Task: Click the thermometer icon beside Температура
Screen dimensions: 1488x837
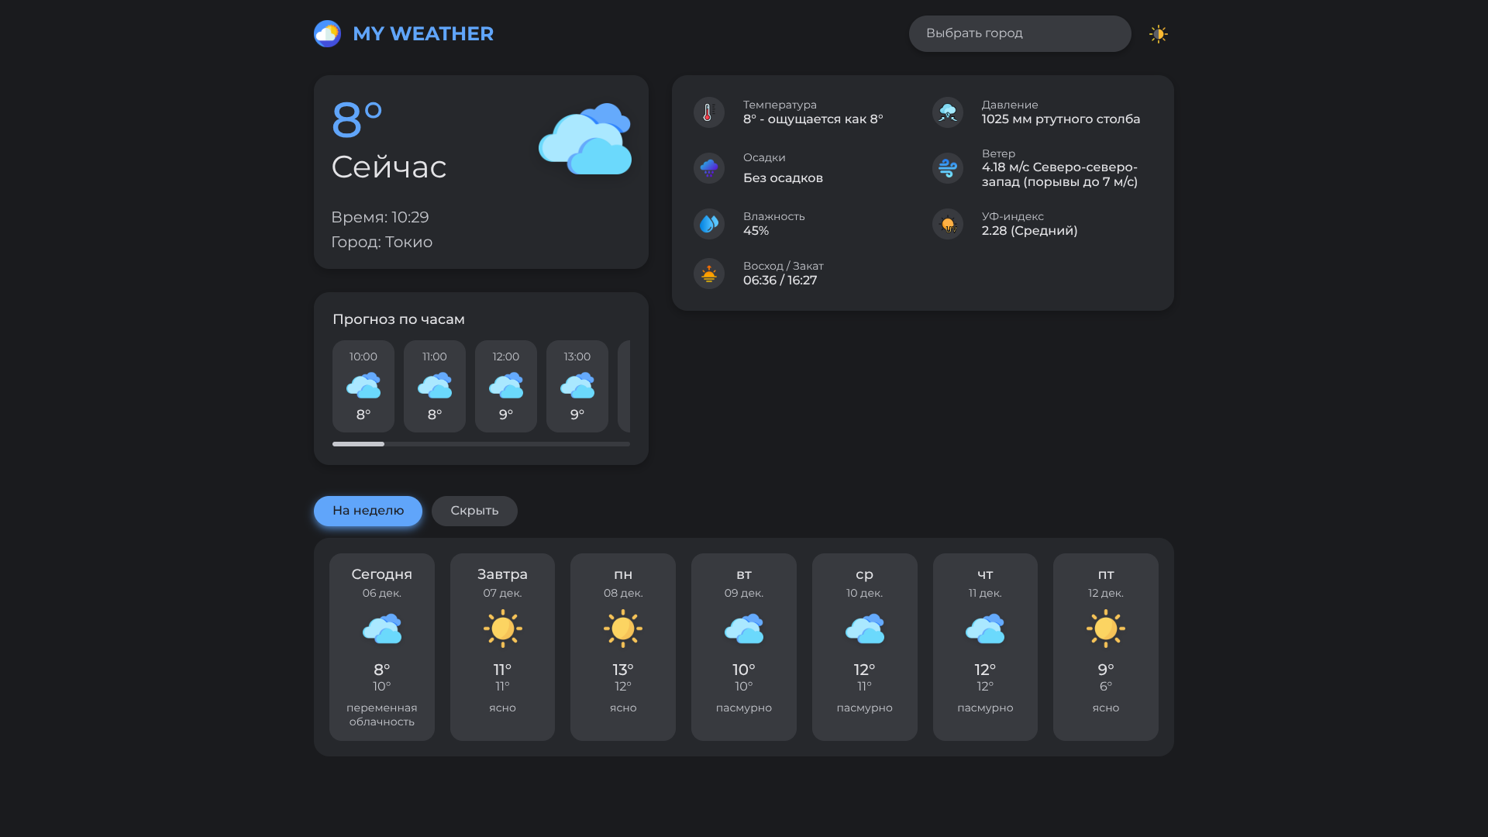Action: click(x=708, y=112)
